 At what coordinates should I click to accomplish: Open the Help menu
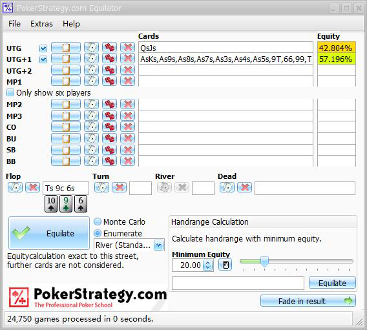(x=71, y=24)
